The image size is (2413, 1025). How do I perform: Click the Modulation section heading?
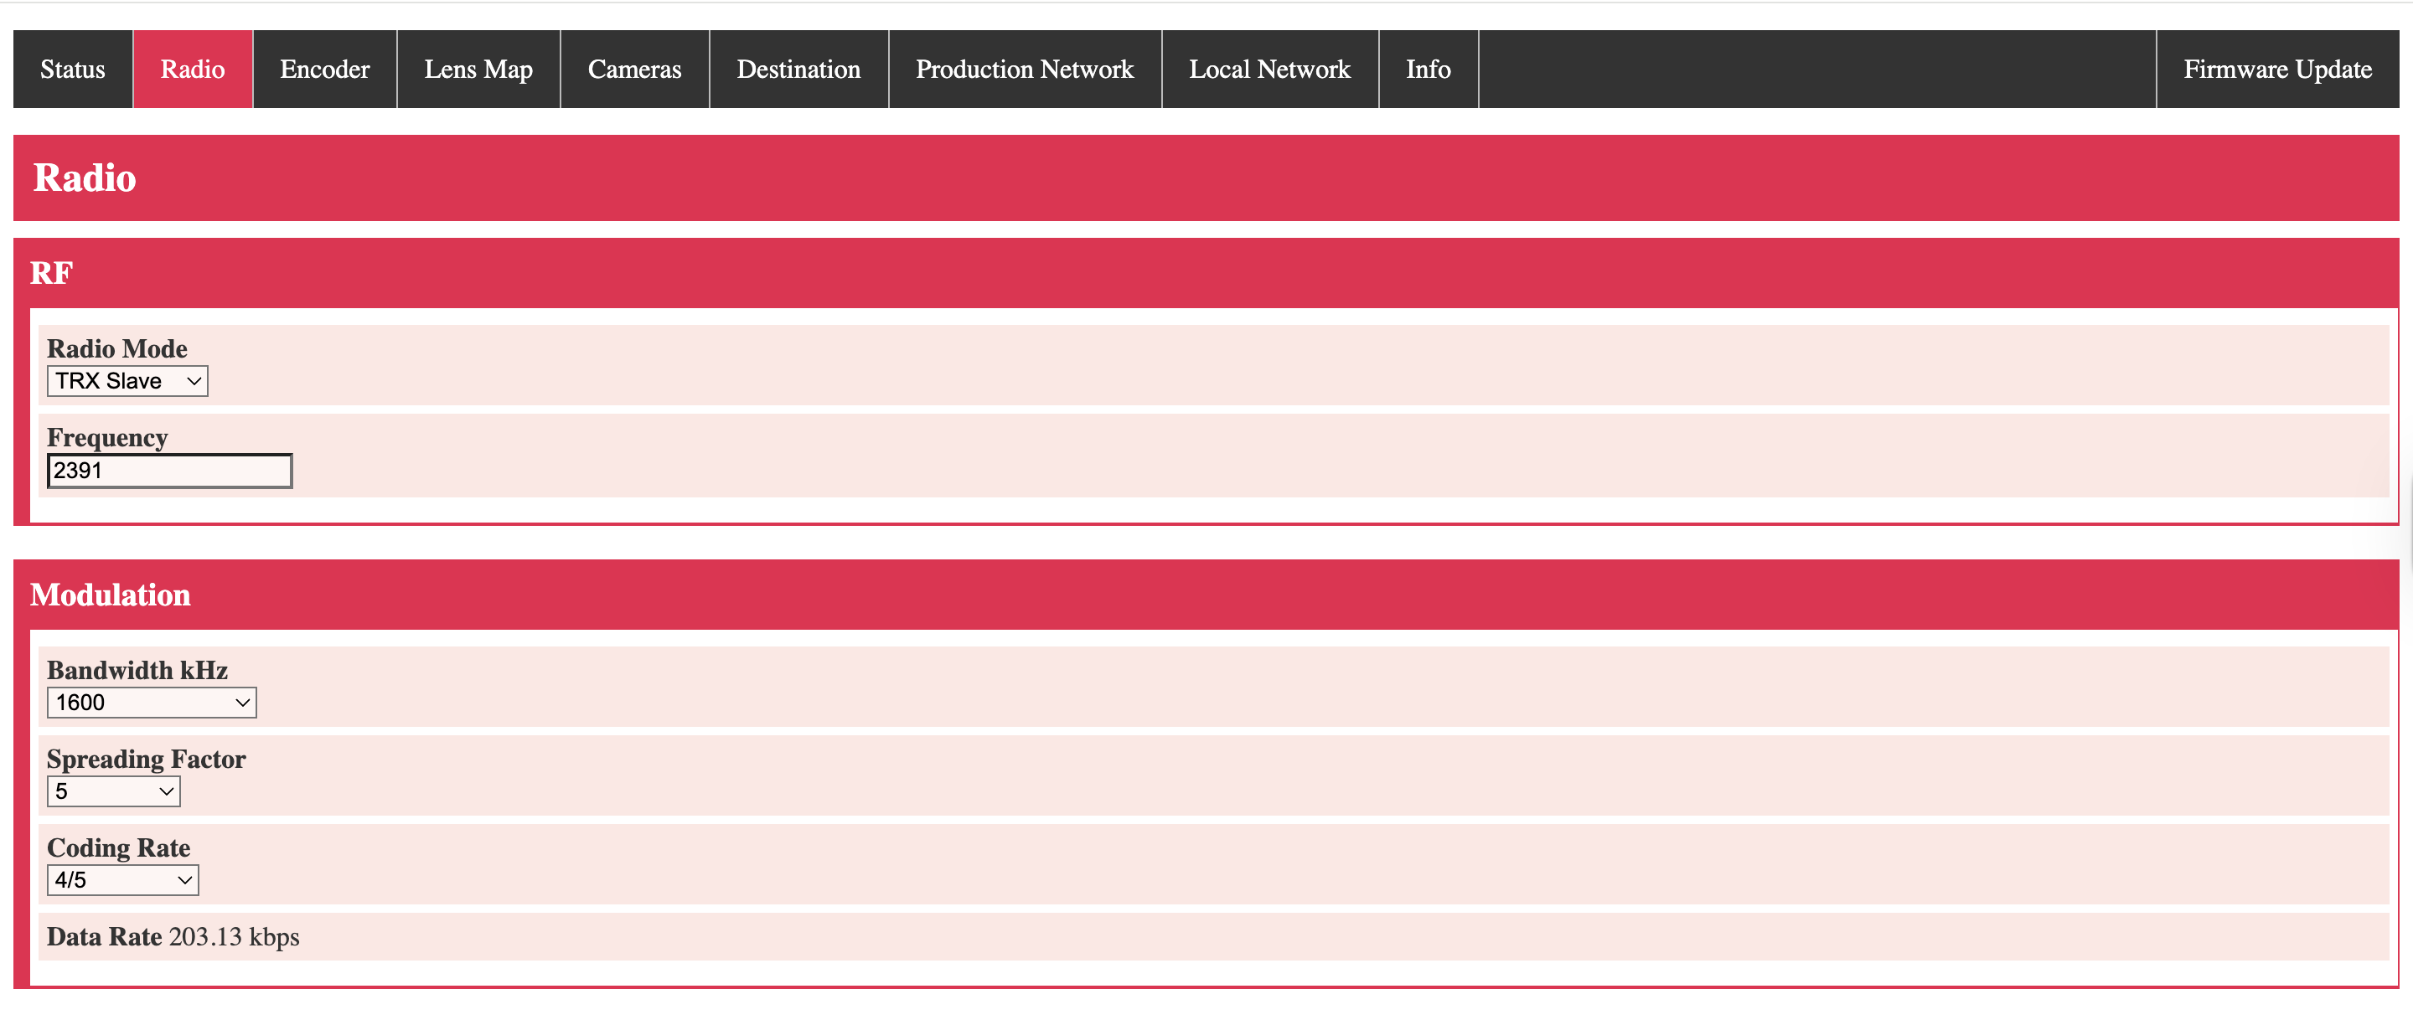111,595
